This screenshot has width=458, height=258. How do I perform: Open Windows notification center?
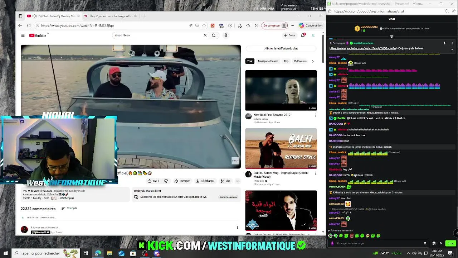(450, 253)
